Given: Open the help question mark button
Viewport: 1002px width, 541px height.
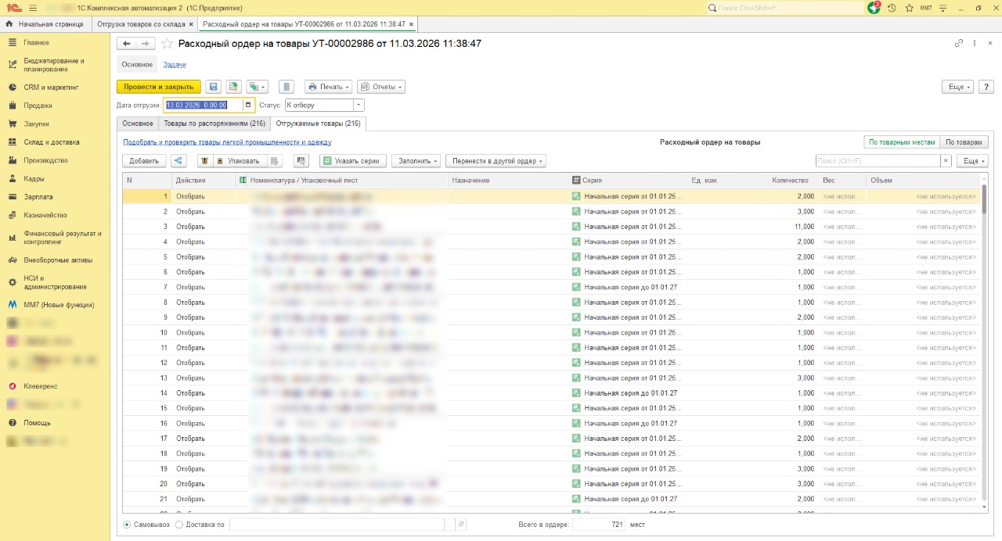Looking at the screenshot, I should point(986,87).
